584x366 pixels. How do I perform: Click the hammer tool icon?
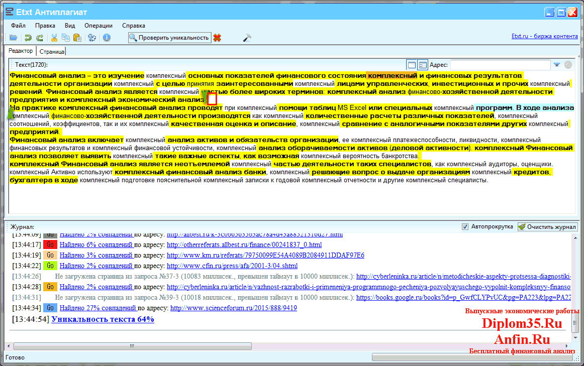click(x=247, y=38)
